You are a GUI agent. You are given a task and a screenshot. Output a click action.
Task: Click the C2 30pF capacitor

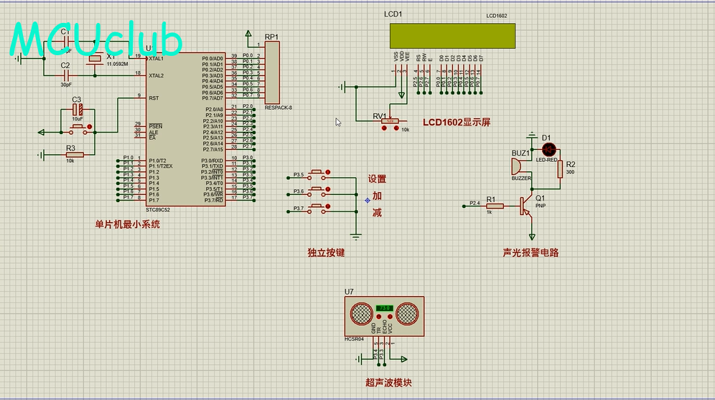tap(65, 74)
